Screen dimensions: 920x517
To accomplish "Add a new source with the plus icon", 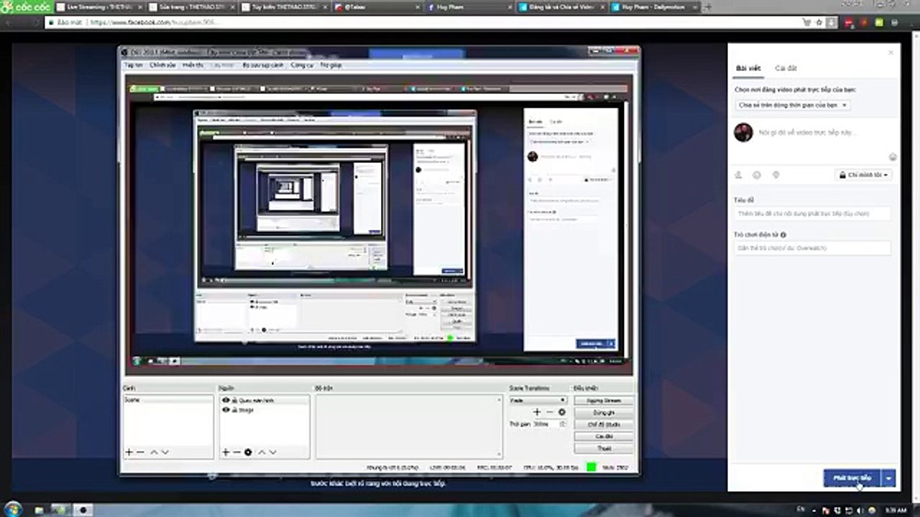I will point(225,452).
